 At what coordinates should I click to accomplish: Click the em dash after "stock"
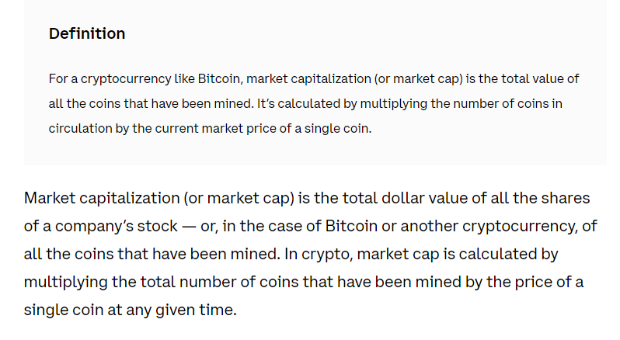point(189,227)
